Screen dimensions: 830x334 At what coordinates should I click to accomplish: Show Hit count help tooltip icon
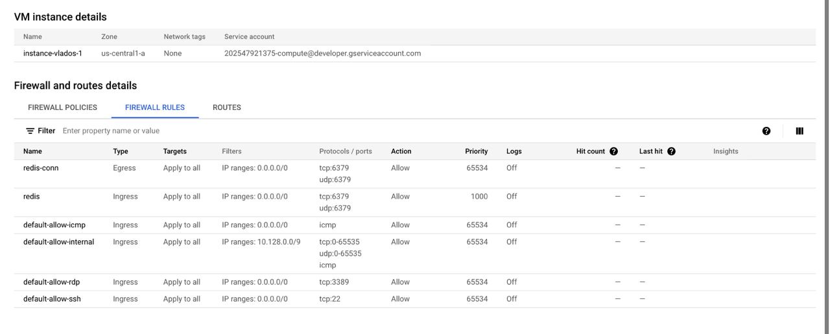tap(613, 151)
